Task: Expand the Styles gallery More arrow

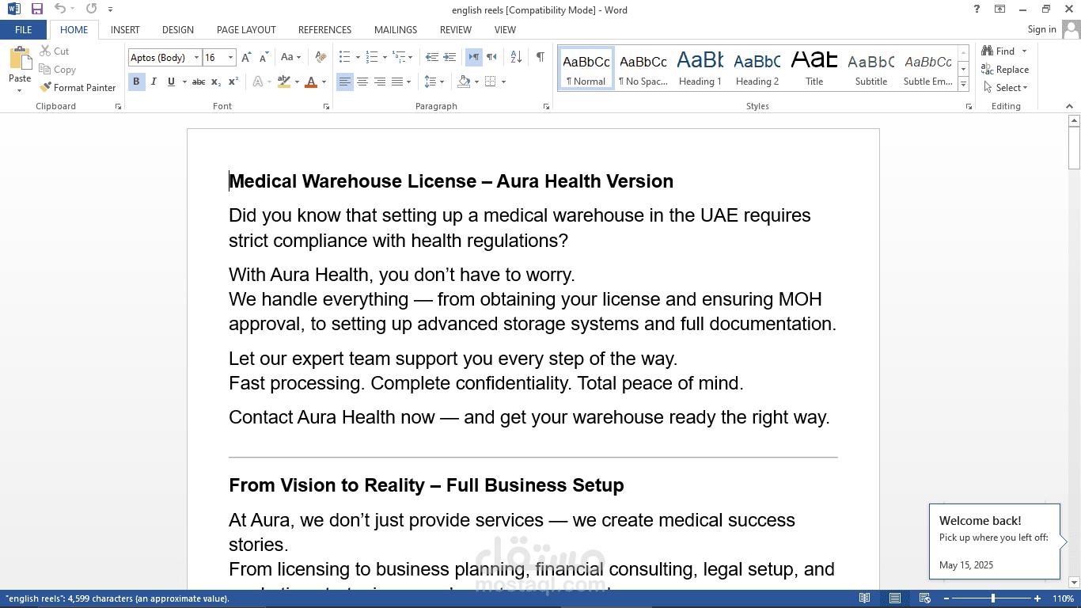Action: (963, 84)
